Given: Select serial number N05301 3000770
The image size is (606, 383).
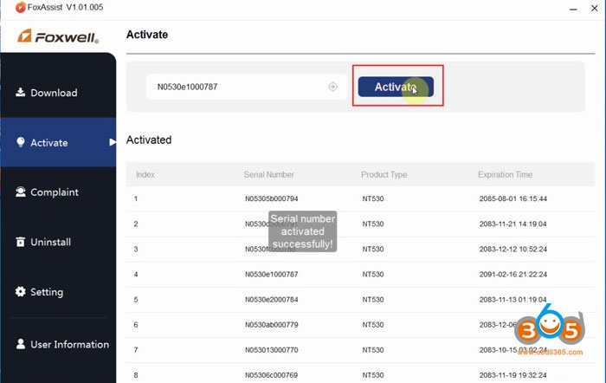Looking at the screenshot, I should (x=271, y=350).
